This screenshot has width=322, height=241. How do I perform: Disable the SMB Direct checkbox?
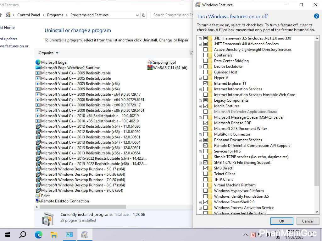(x=205, y=168)
